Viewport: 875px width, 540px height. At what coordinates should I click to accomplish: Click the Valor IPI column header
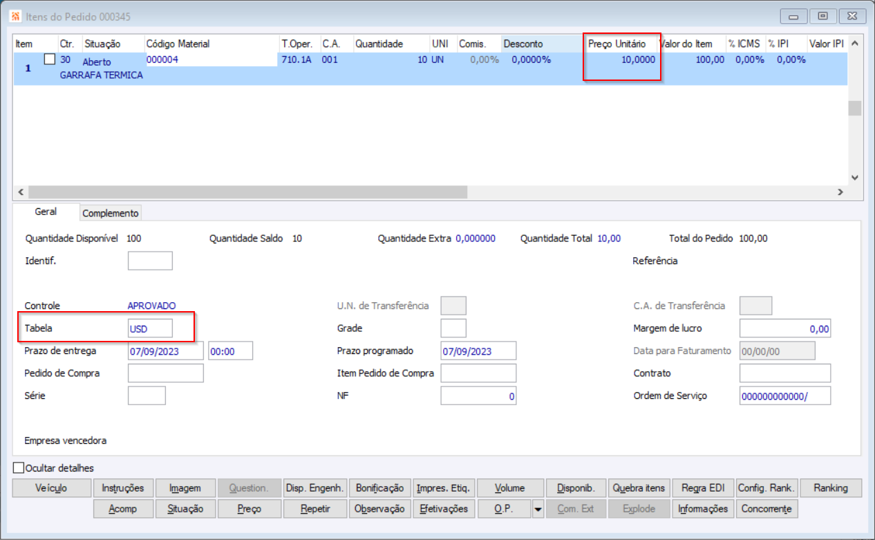click(x=827, y=44)
